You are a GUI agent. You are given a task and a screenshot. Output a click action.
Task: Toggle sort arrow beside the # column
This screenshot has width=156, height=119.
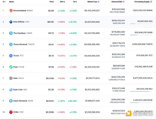tap(5, 2)
